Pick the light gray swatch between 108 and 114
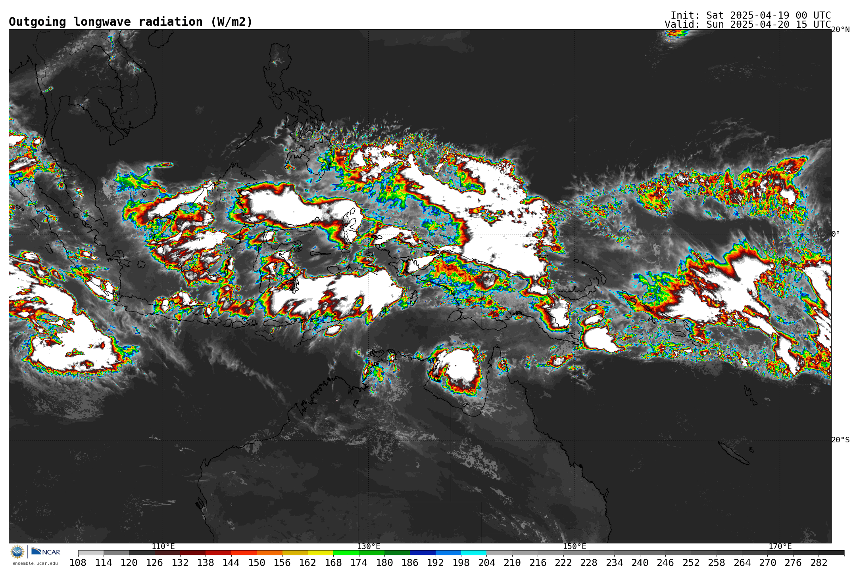The width and height of the screenshot is (857, 568). (x=91, y=553)
